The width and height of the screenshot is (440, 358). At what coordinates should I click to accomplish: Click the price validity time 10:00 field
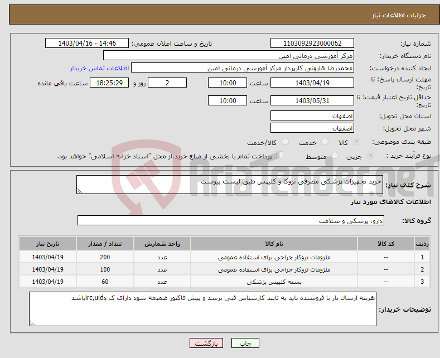(x=228, y=100)
